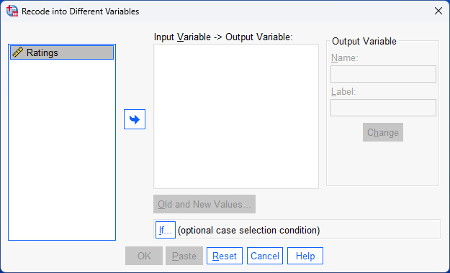Click the 'Input Variable -> Output Variable:' label
Viewport: 450px width, 273px height.
tap(223, 37)
